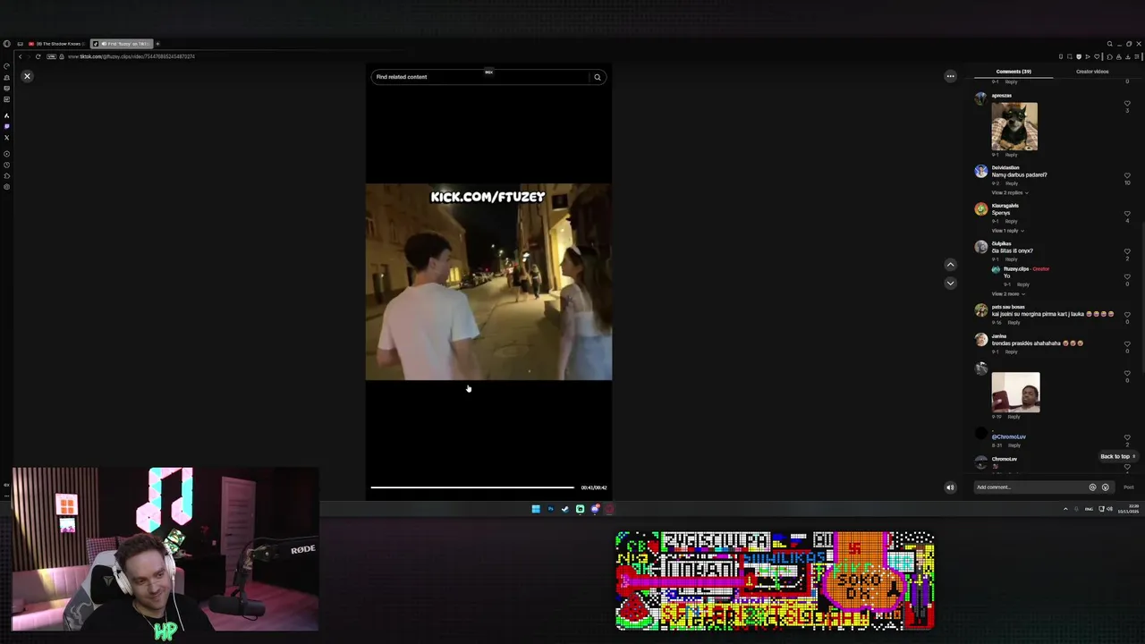The height and width of the screenshot is (644, 1145).
Task: Open the Aria AI icon in sidebar
Action: [x=7, y=115]
